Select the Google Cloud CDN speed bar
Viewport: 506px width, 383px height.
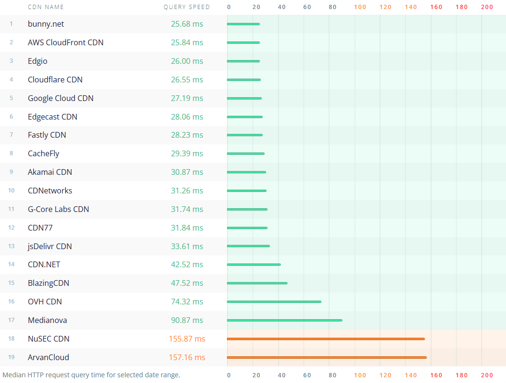point(244,98)
